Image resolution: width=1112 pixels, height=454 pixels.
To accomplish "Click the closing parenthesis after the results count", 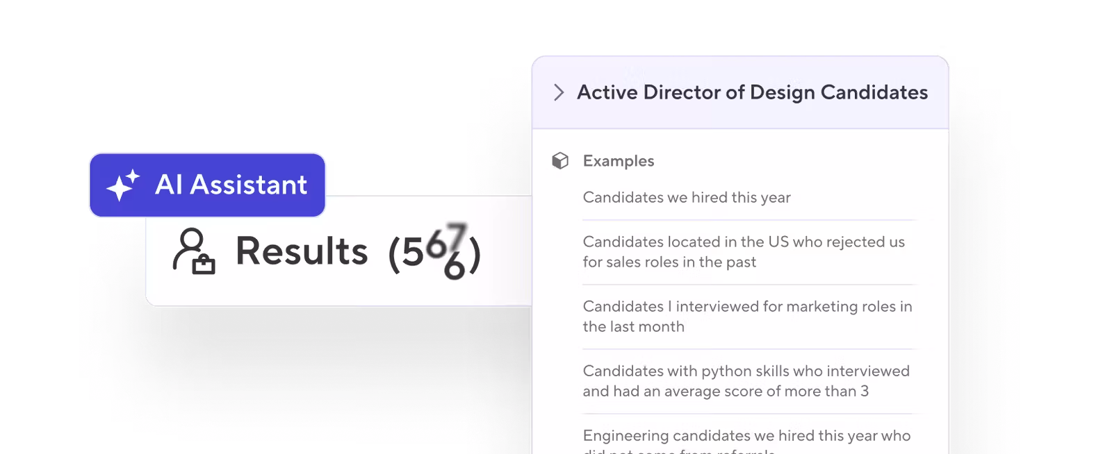I will point(475,253).
